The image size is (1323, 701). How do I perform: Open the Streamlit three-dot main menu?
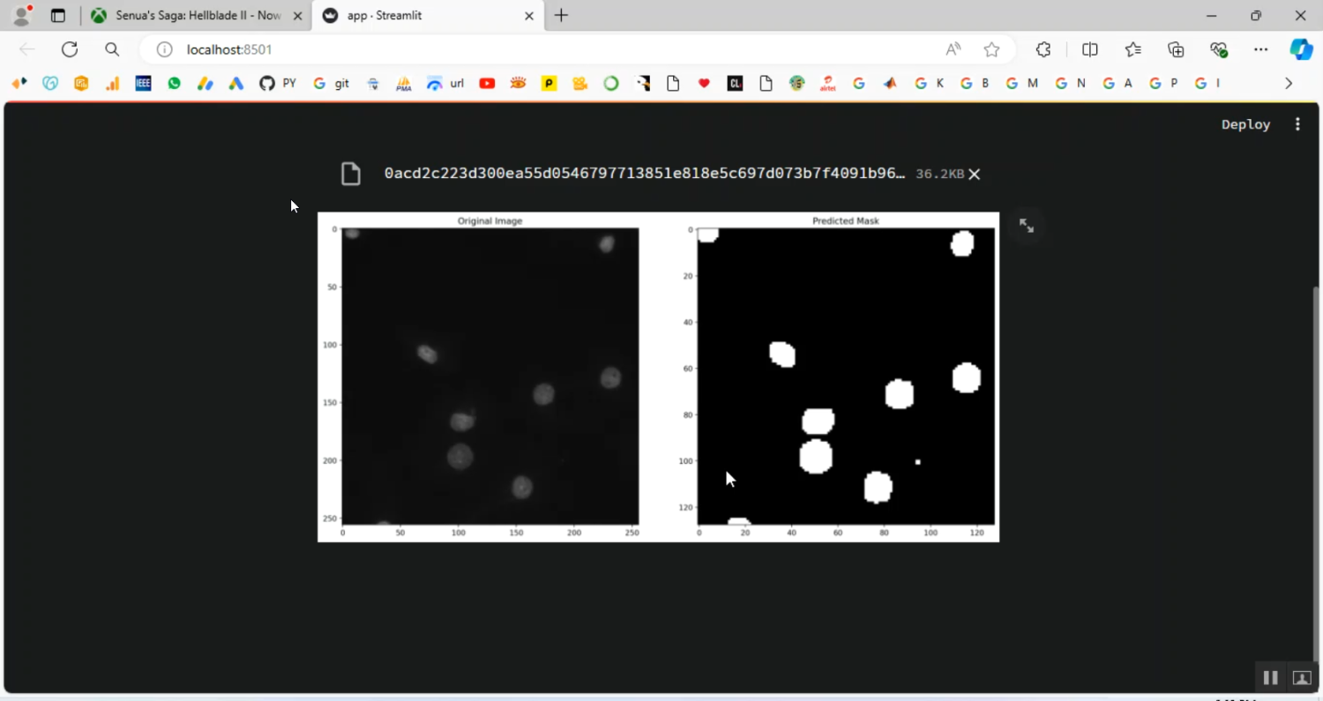pos(1297,124)
